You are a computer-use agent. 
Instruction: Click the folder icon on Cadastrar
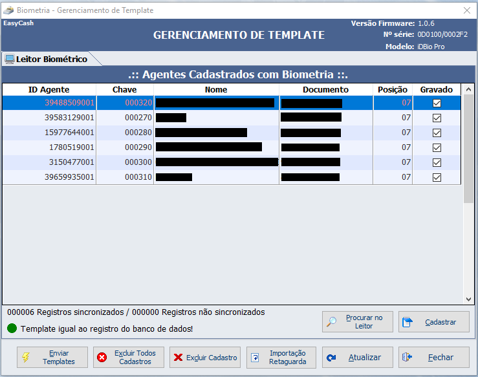tap(407, 322)
